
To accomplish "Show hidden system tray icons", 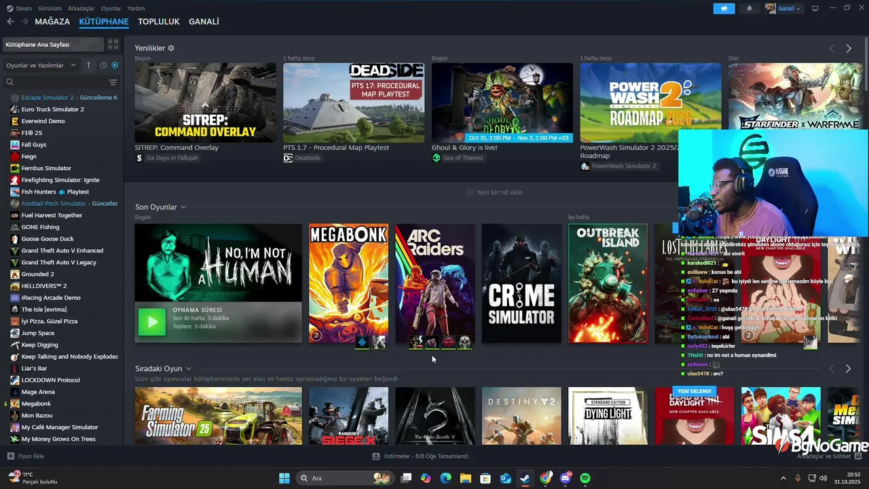I will (x=783, y=478).
